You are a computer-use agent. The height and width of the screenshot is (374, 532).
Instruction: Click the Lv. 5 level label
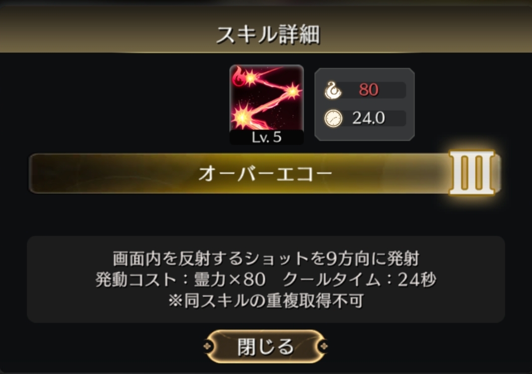pyautogui.click(x=266, y=137)
